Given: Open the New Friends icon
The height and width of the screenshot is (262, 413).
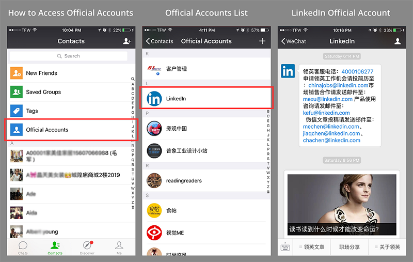Looking at the screenshot, I should point(17,73).
